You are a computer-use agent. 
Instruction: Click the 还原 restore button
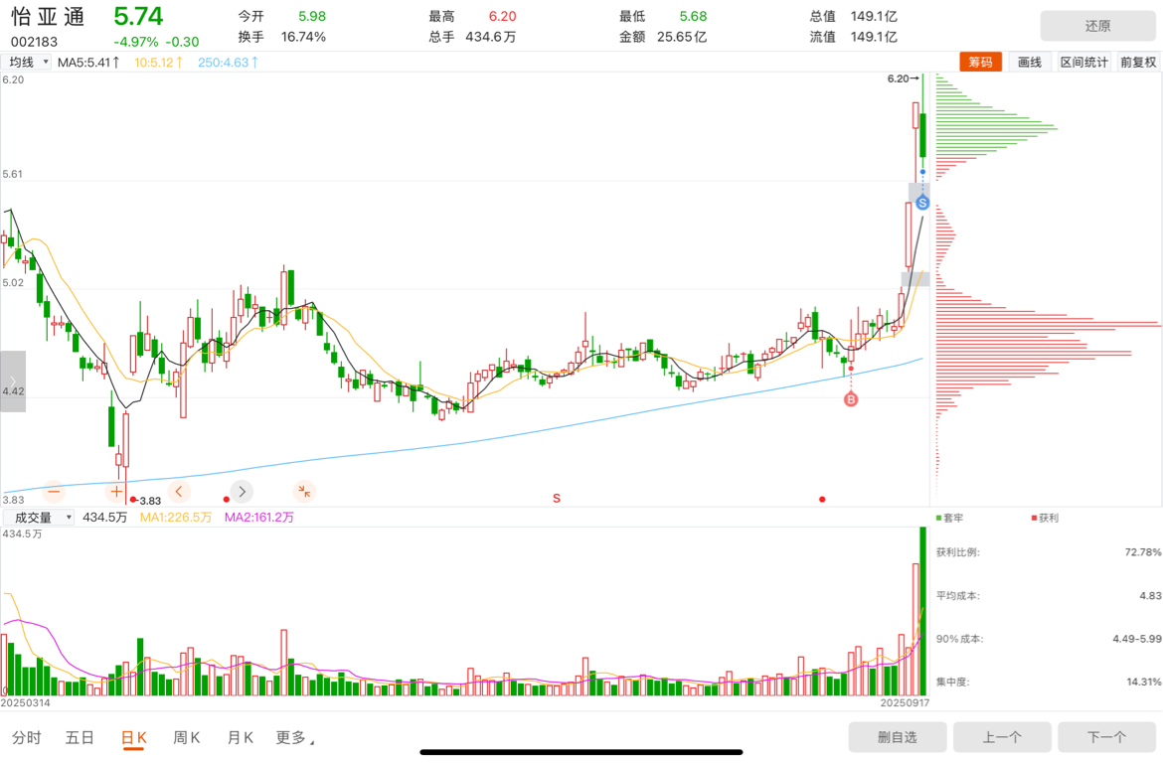[x=1097, y=26]
